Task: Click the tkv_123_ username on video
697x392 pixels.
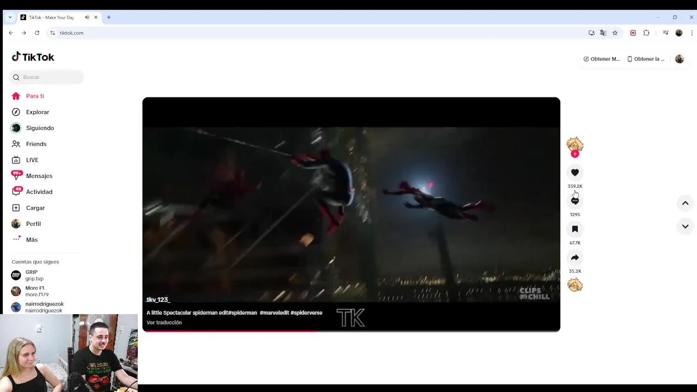Action: [158, 300]
